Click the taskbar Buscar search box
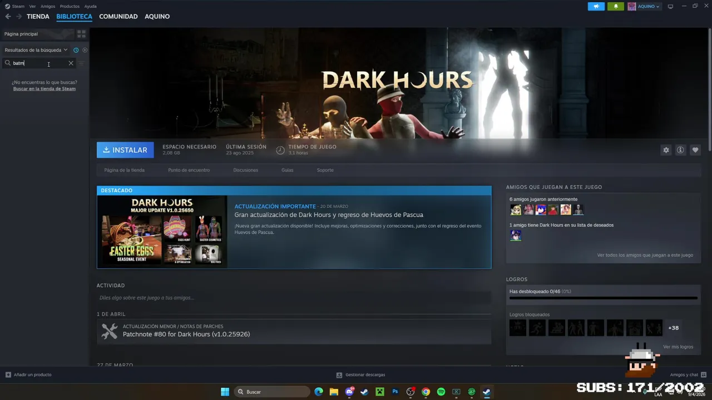The width and height of the screenshot is (712, 400). coord(271,392)
